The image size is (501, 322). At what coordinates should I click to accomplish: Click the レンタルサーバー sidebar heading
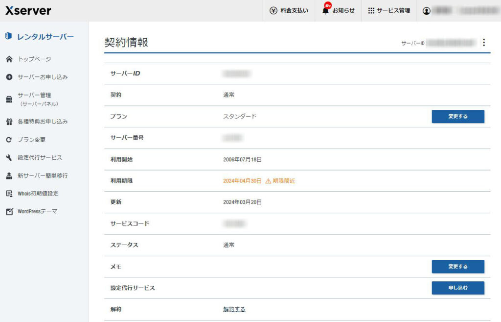[45, 36]
